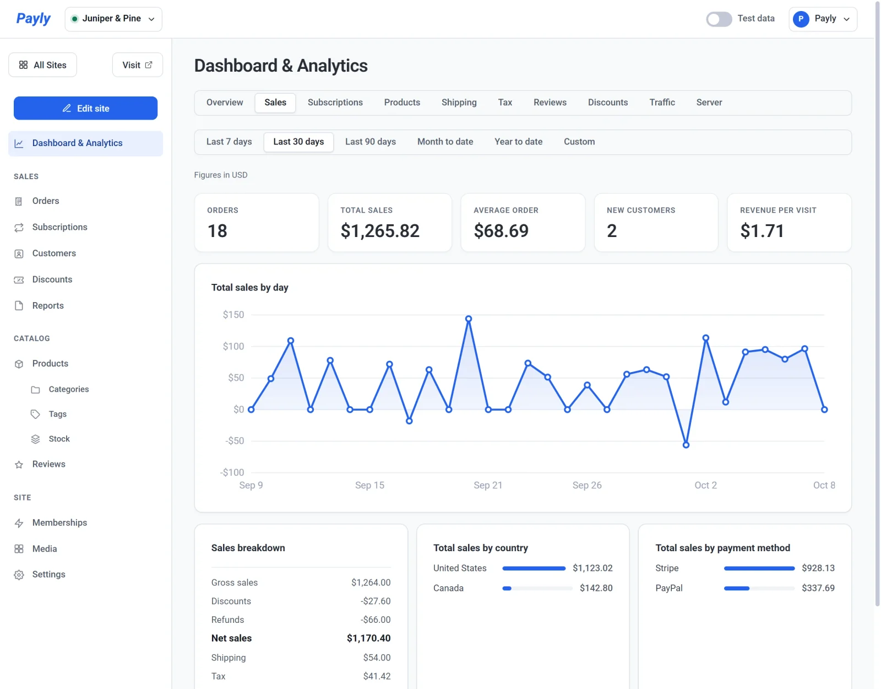Select Last 90 days range
The width and height of the screenshot is (881, 689).
pyautogui.click(x=371, y=142)
